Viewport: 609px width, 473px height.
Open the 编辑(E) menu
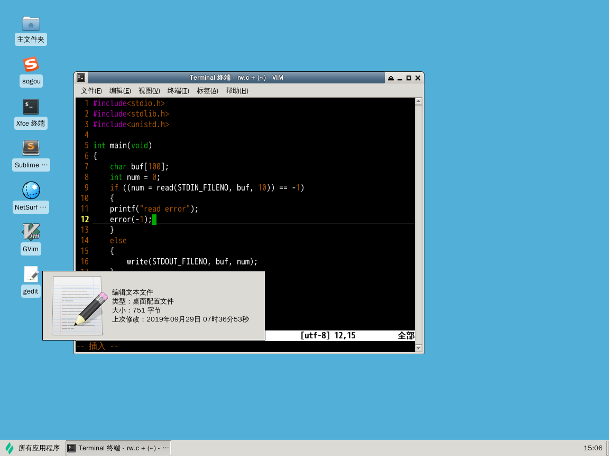(120, 91)
